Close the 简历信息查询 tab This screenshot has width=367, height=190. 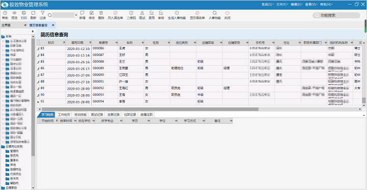click(x=53, y=25)
